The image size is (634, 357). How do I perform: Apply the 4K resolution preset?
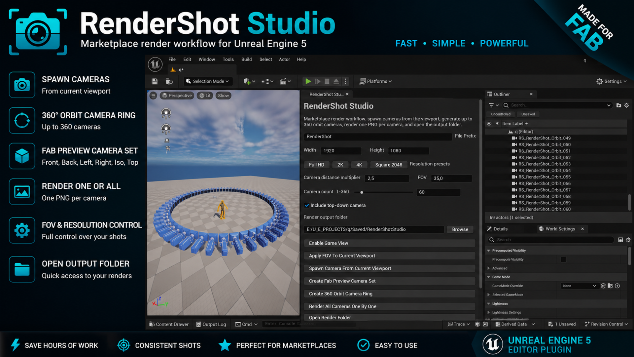click(x=359, y=165)
